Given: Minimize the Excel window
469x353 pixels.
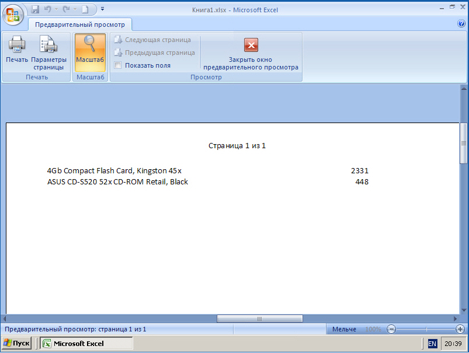Looking at the screenshot, I should (x=442, y=8).
